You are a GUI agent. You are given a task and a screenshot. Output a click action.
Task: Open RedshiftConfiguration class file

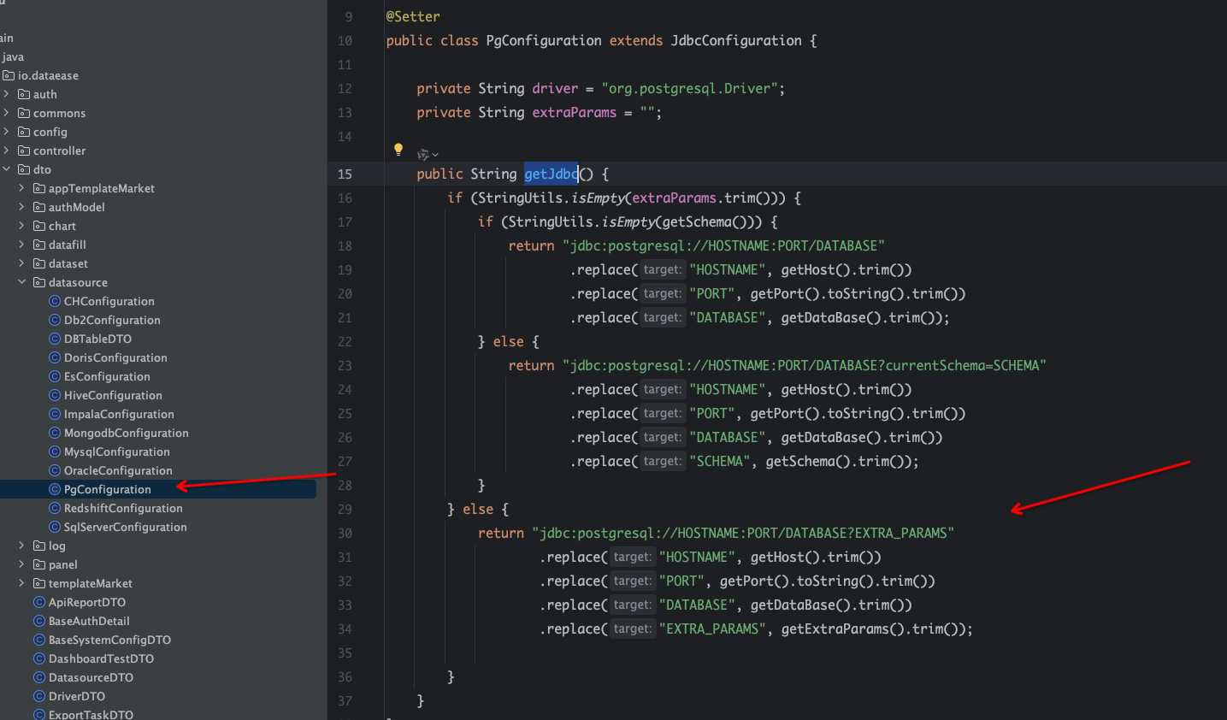[123, 509]
